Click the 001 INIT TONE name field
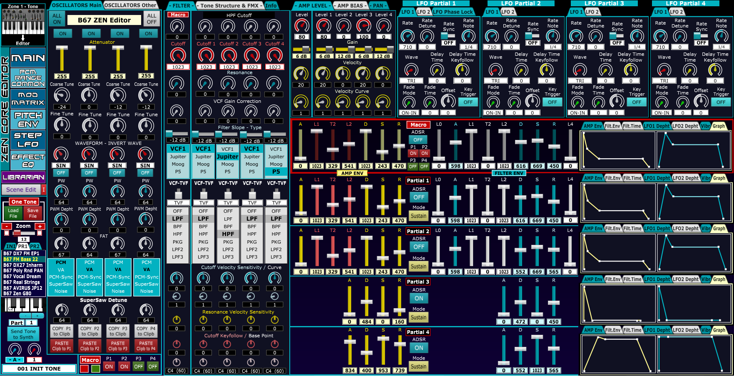Viewport: 734px width, 376px height. 39,369
